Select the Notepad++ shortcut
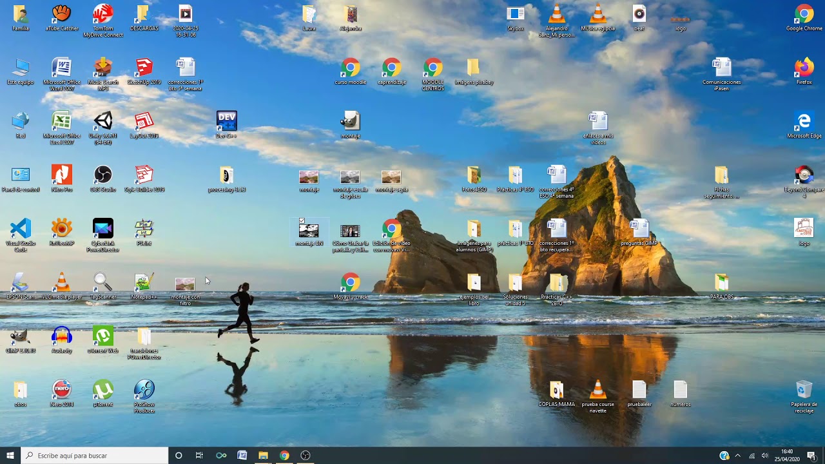The width and height of the screenshot is (825, 464). coord(144,286)
